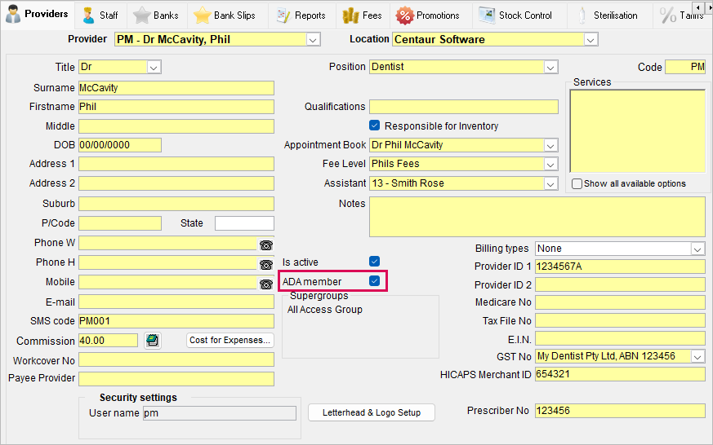This screenshot has height=445, width=713.
Task: Click the Prescriber No field
Action: [620, 411]
